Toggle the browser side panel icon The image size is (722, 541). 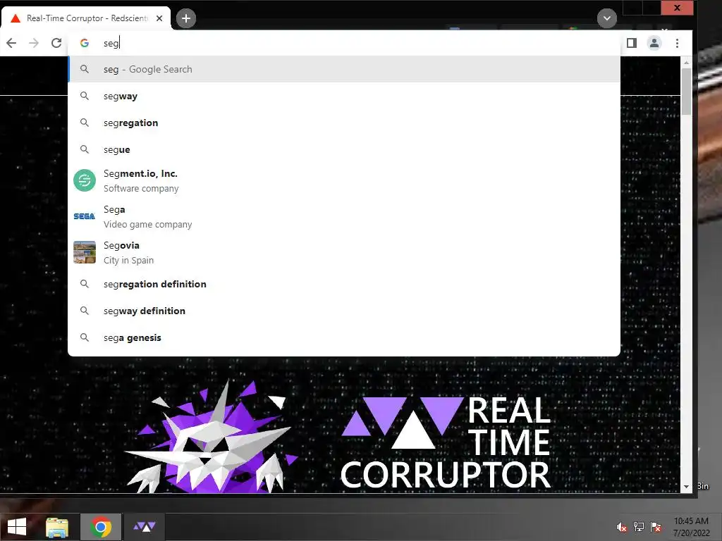point(632,43)
